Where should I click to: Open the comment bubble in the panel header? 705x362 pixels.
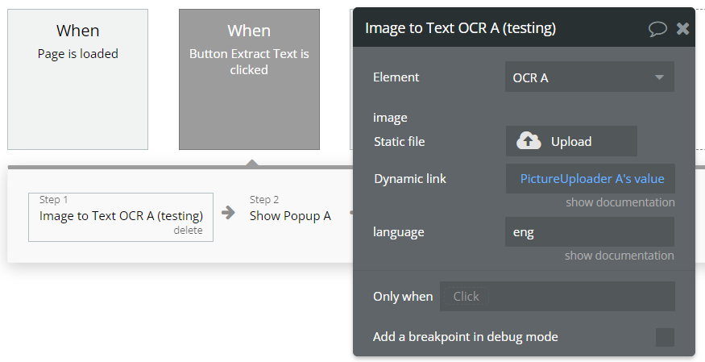point(657,29)
